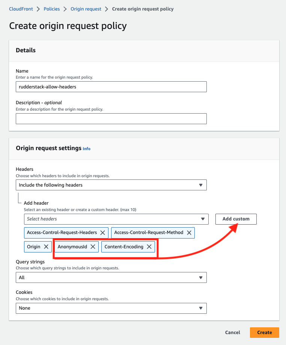Viewport: 286px width, 345px height.
Task: Click the Add custom button
Action: (236, 219)
